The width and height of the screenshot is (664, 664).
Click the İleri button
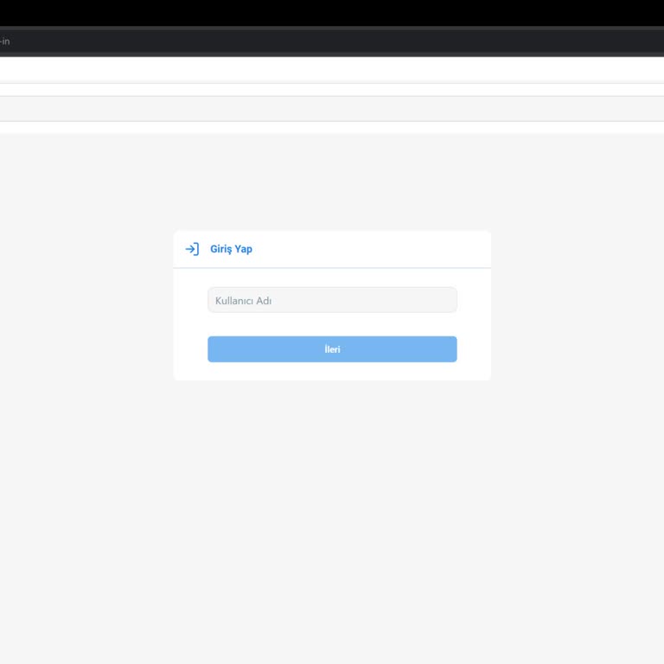332,349
